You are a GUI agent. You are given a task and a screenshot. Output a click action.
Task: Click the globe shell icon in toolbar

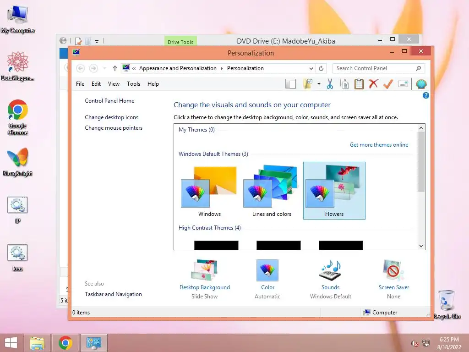pos(421,84)
